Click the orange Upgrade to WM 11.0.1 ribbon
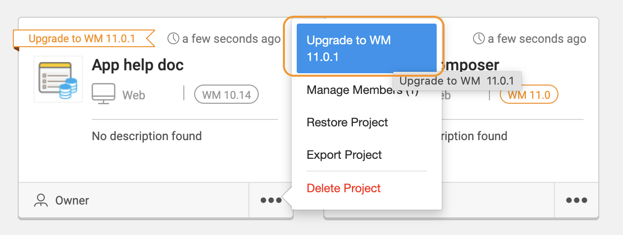This screenshot has width=623, height=235. point(81,38)
